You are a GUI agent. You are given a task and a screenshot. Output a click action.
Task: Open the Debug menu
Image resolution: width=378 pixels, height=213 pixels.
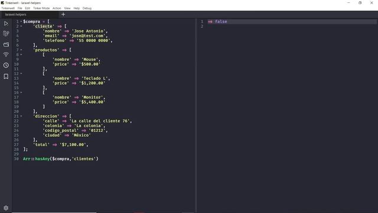coord(87,8)
